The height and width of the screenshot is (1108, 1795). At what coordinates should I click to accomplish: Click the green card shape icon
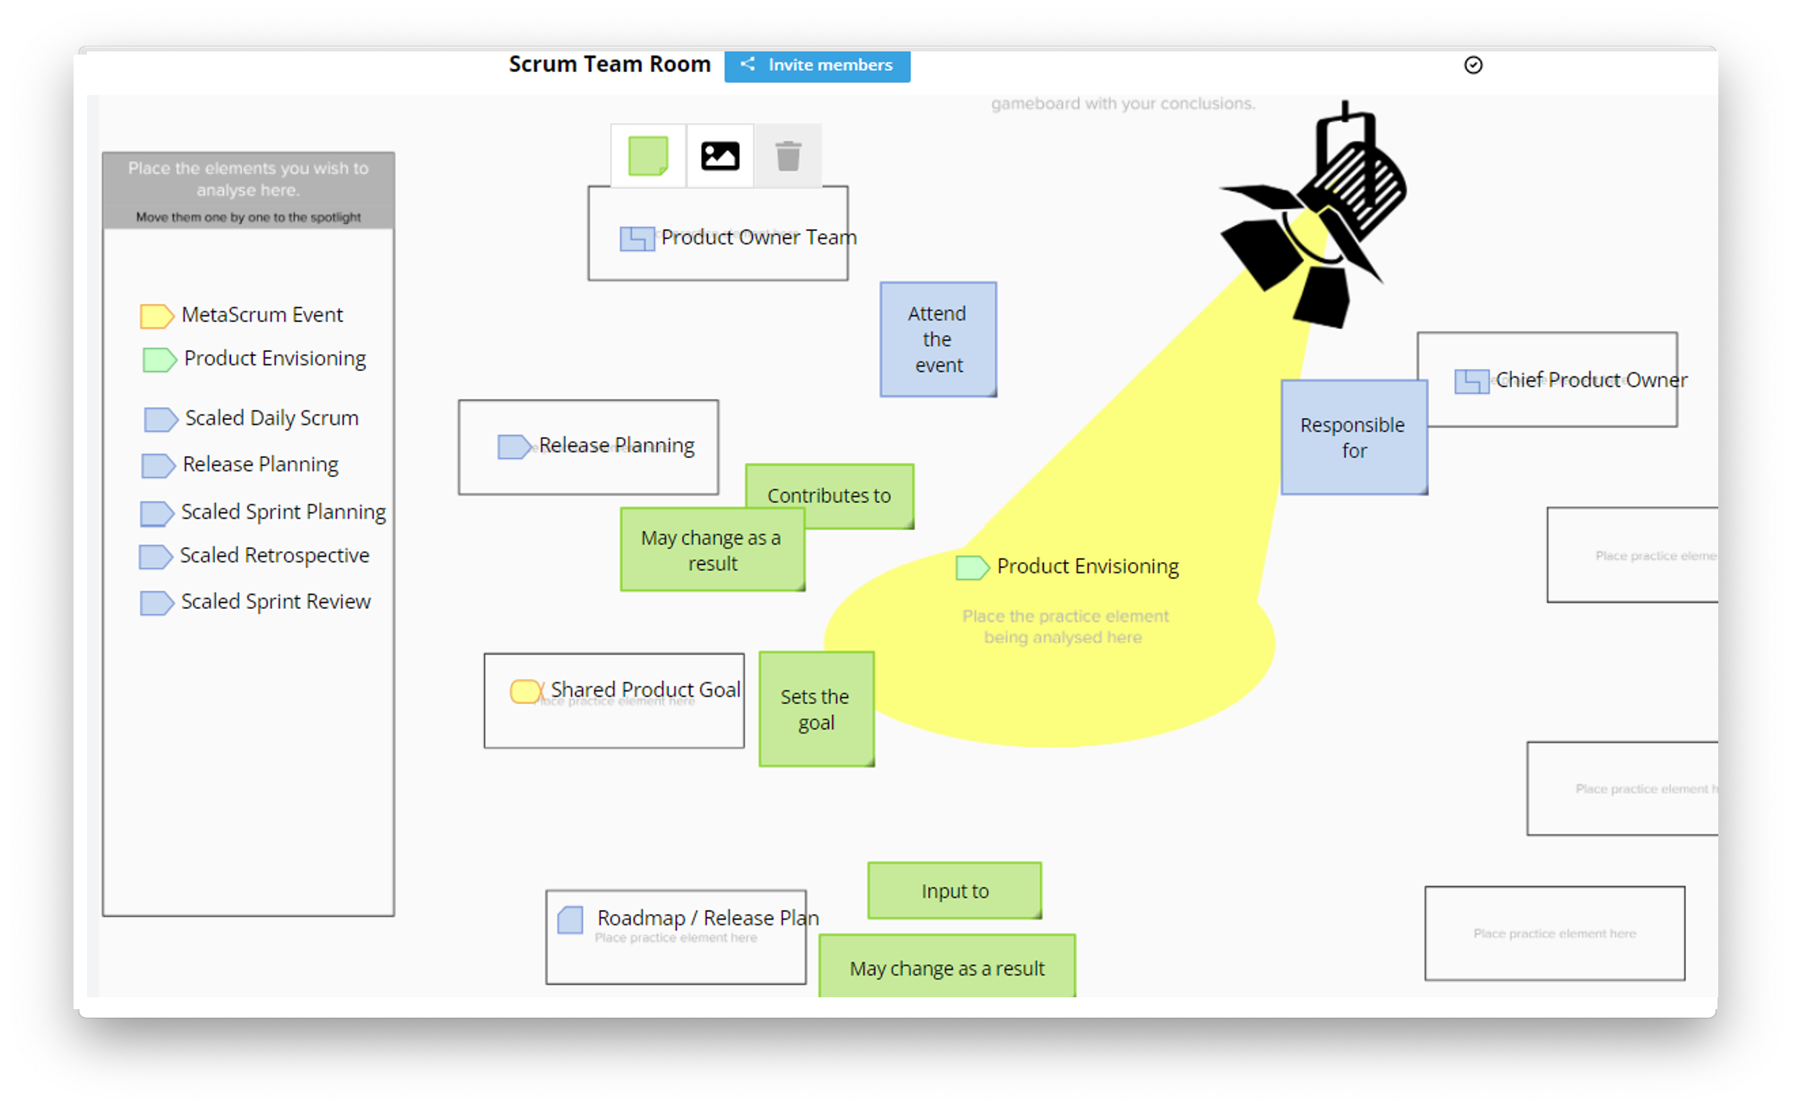(648, 155)
